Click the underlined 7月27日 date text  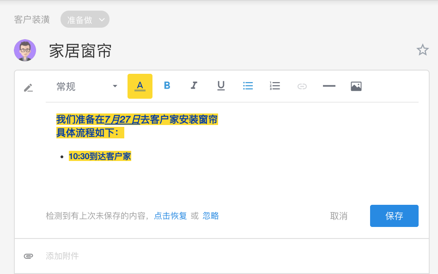click(122, 119)
